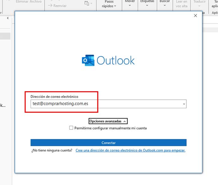Close the Outlook account setup dialog

point(195,15)
